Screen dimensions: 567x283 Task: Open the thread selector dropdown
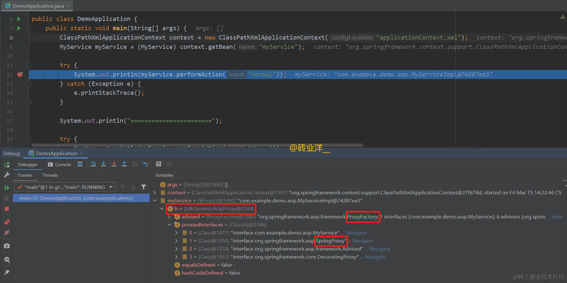[65, 187]
